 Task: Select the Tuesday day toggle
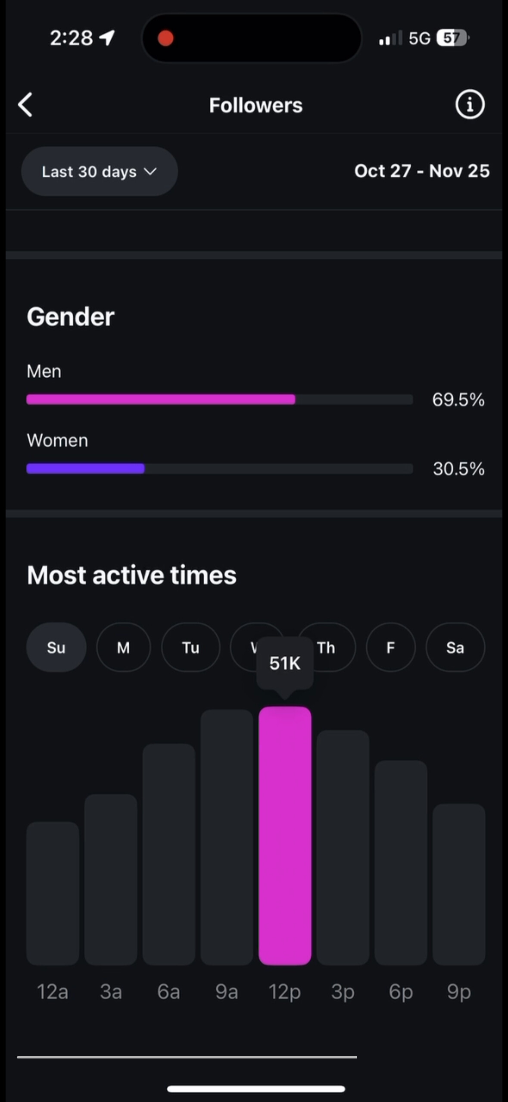click(x=190, y=647)
